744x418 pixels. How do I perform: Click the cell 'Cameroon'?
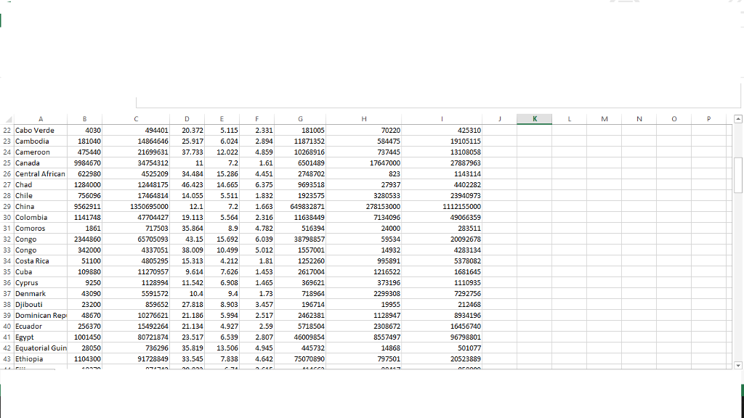coord(41,152)
